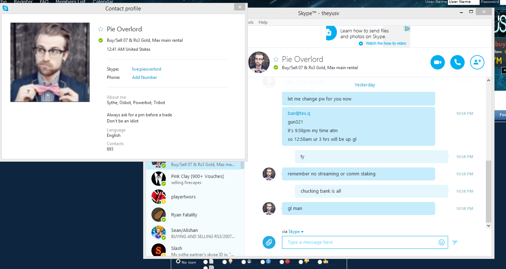This screenshot has height=269, width=506.
Task: Start a video call with Pie Overlord
Action: point(438,62)
